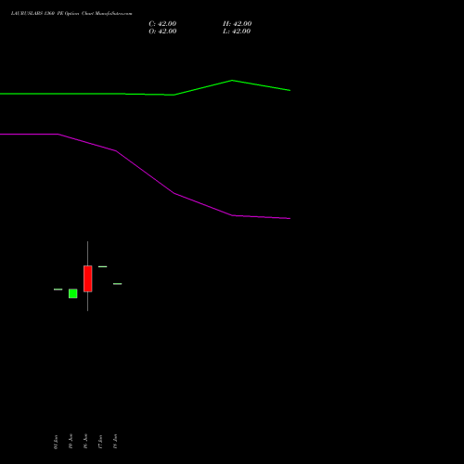Select the 'C: 42.00' close value
Viewport: 464px width, 464px height.
coord(162,24)
